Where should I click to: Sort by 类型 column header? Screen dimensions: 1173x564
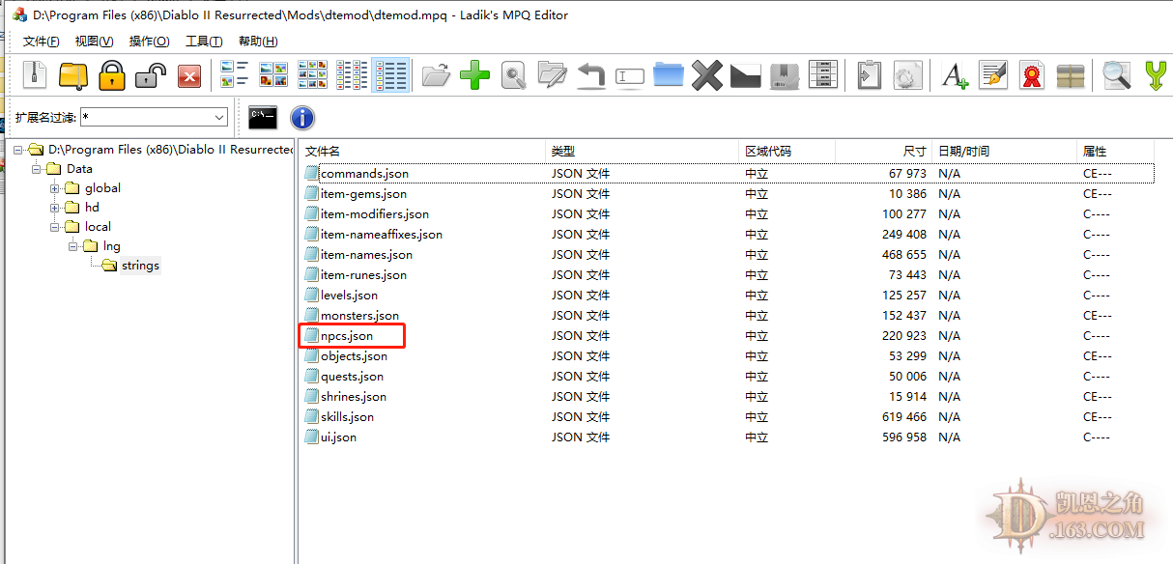643,152
